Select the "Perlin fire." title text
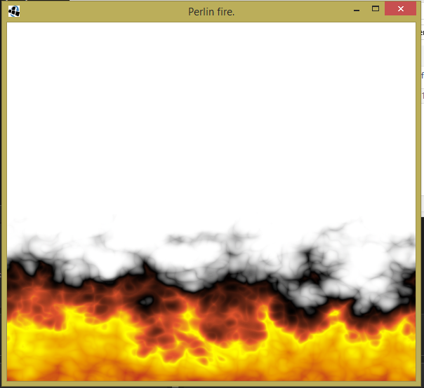The height and width of the screenshot is (388, 424). pos(211,12)
